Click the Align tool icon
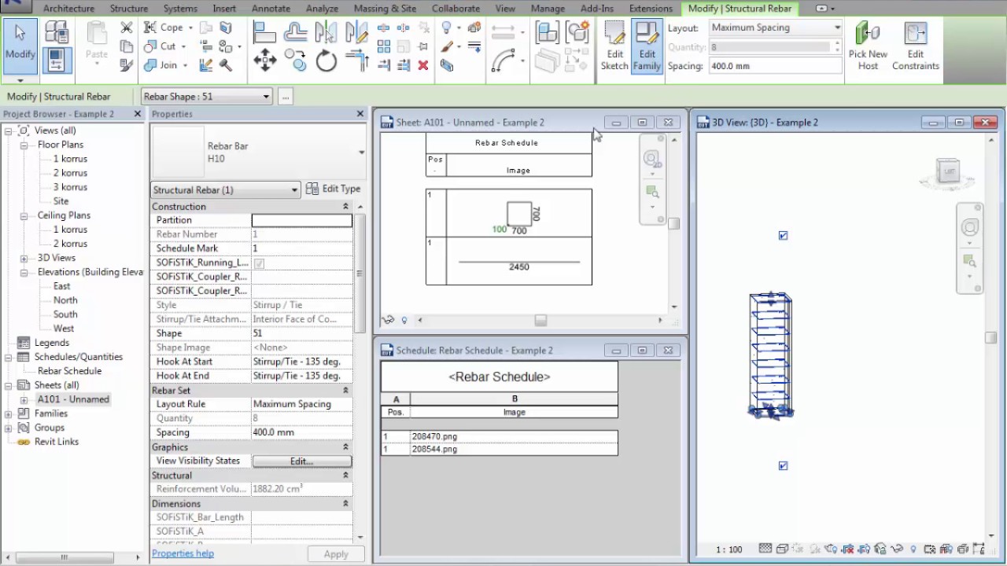1007x566 pixels. (264, 31)
